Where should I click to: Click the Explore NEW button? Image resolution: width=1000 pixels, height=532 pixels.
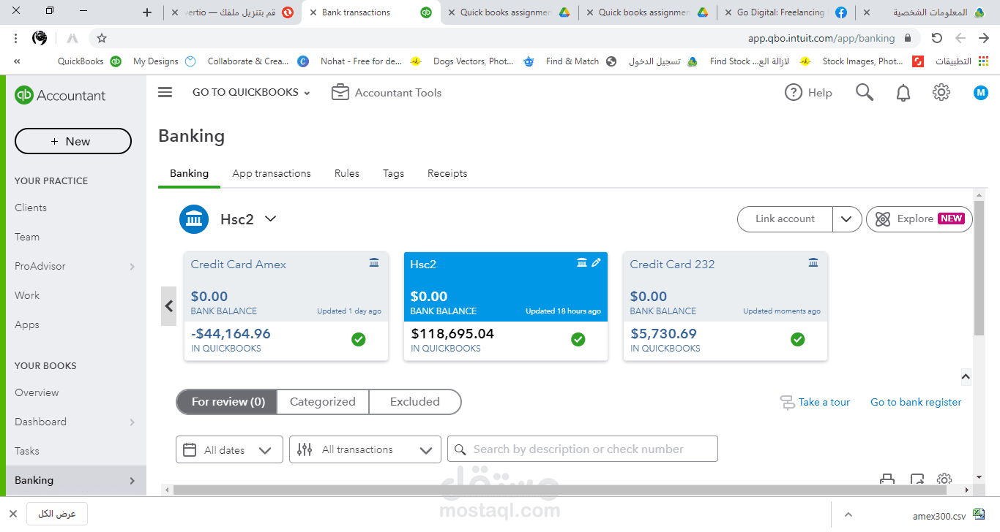click(919, 219)
